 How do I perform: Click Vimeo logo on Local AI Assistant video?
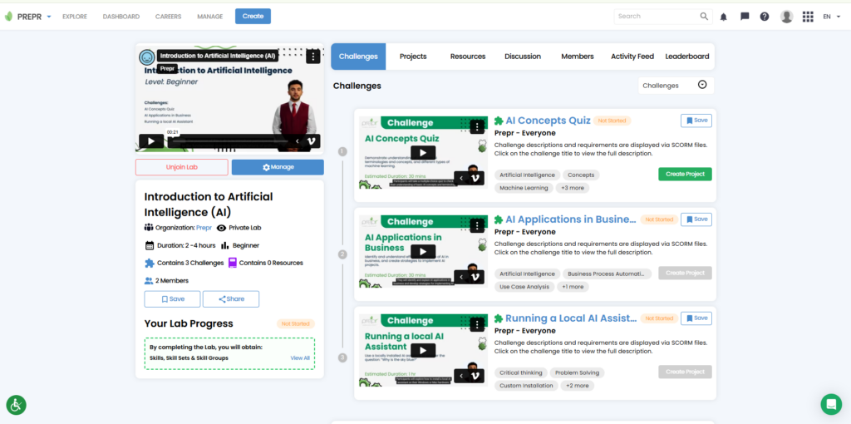476,376
